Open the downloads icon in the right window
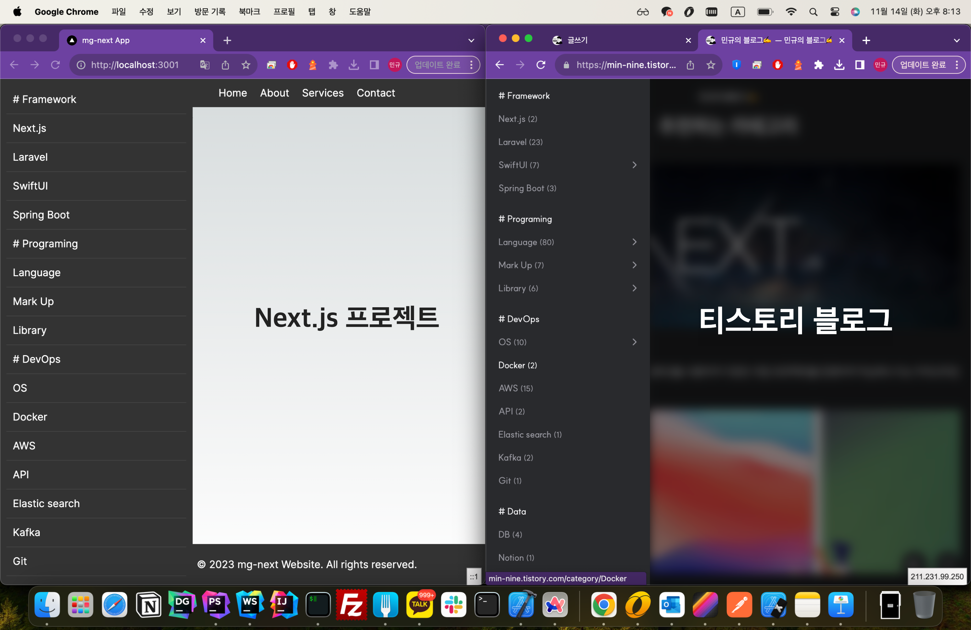Screen dimensions: 971x630 pyautogui.click(x=839, y=65)
